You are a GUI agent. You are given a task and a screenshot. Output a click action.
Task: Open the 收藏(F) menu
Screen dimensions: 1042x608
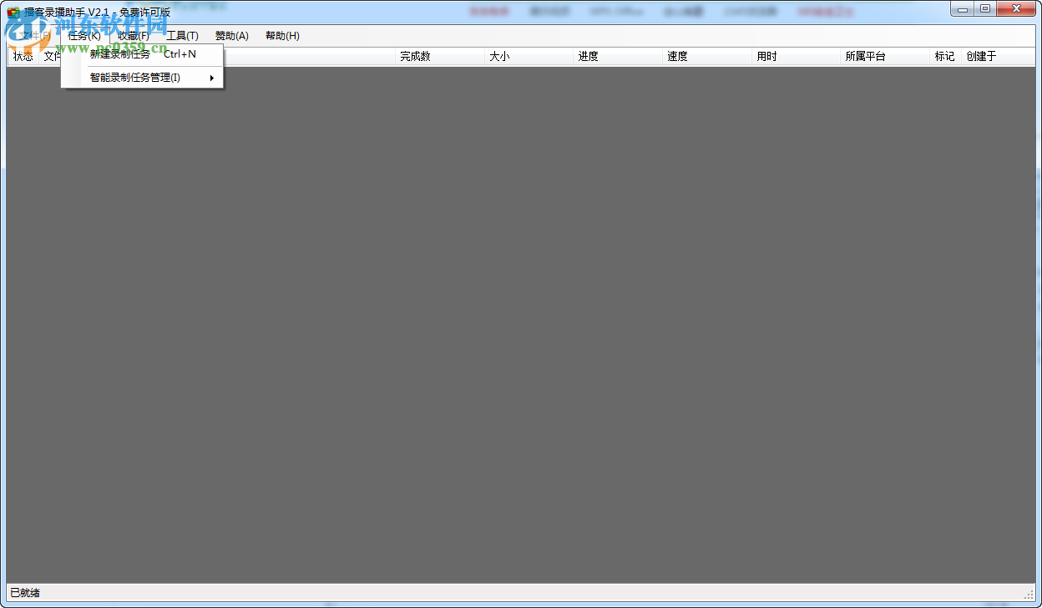click(132, 36)
